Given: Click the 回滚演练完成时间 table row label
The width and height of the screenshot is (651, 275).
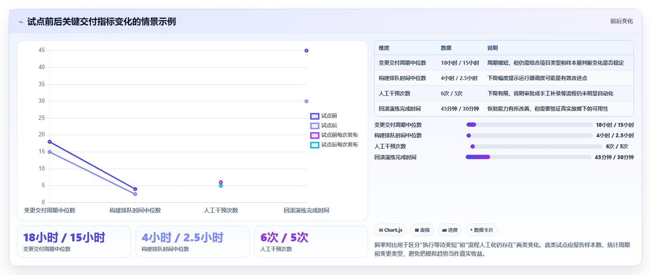Looking at the screenshot, I should 400,109.
